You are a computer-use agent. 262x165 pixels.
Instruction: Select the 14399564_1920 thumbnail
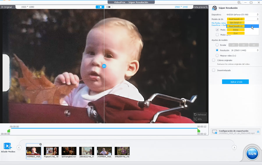click(x=105, y=151)
